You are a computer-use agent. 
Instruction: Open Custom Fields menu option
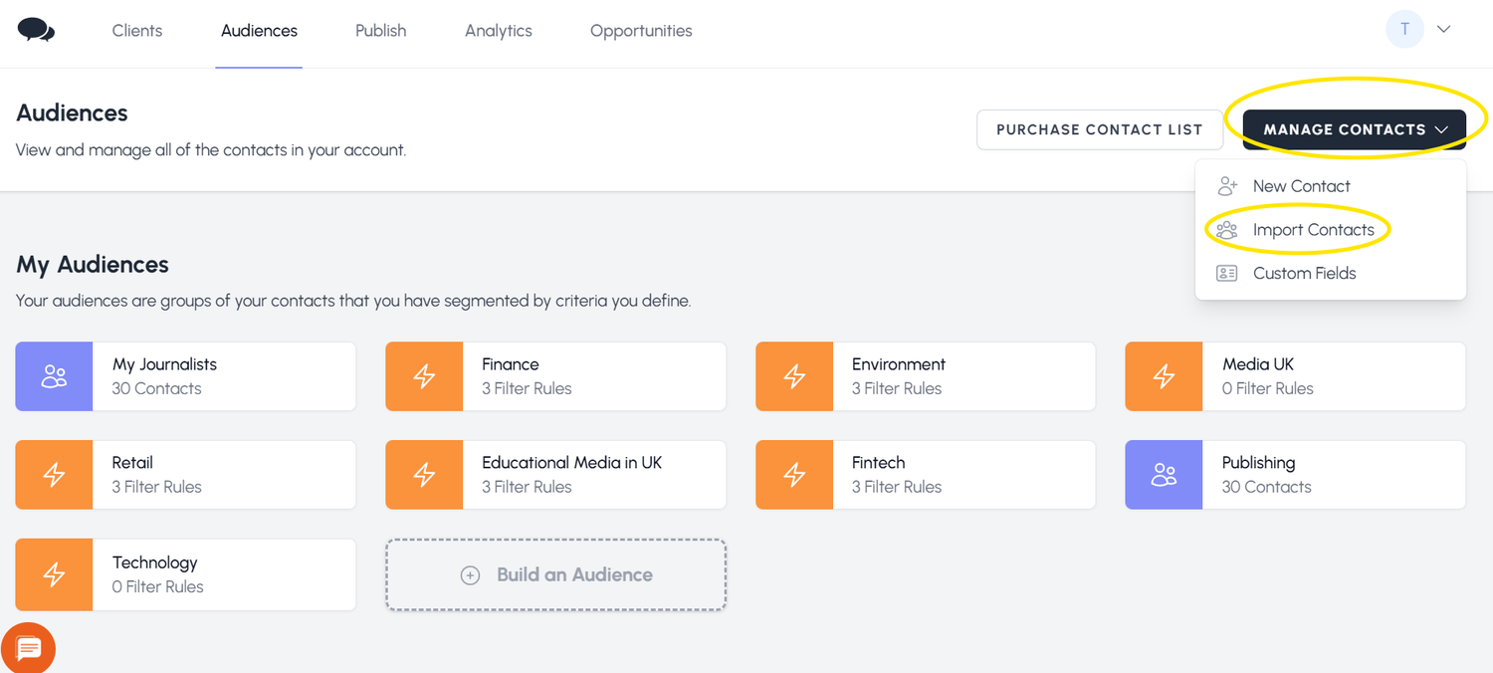(1304, 273)
